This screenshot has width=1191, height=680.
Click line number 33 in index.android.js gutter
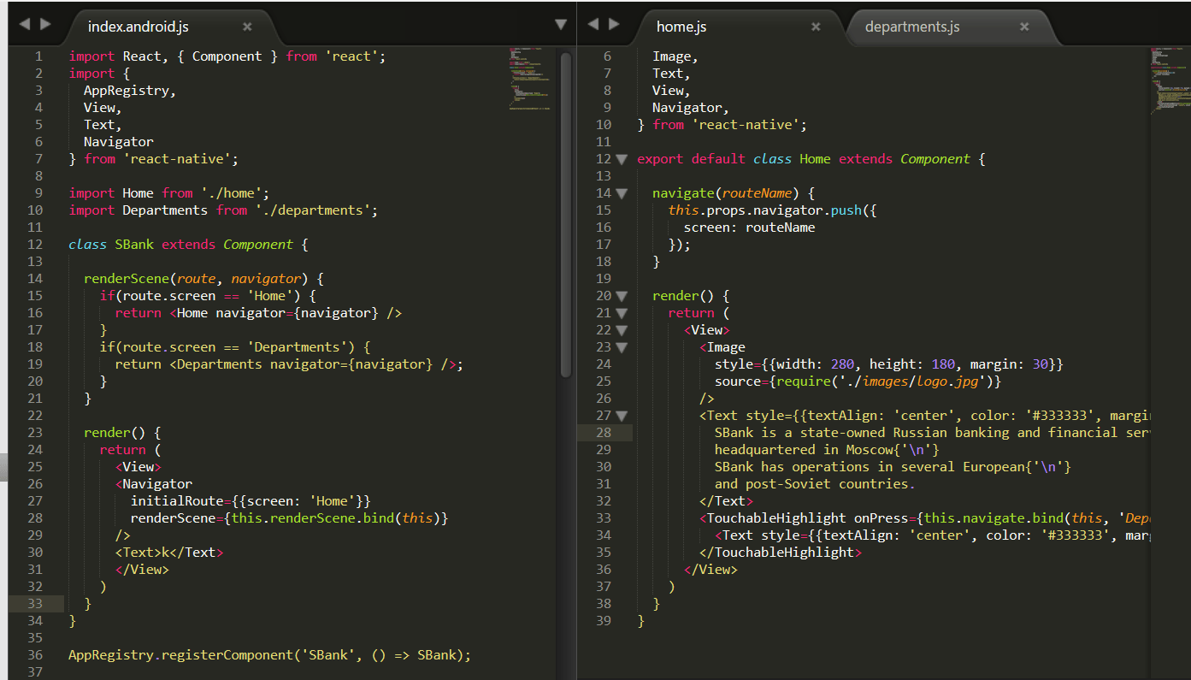point(35,604)
